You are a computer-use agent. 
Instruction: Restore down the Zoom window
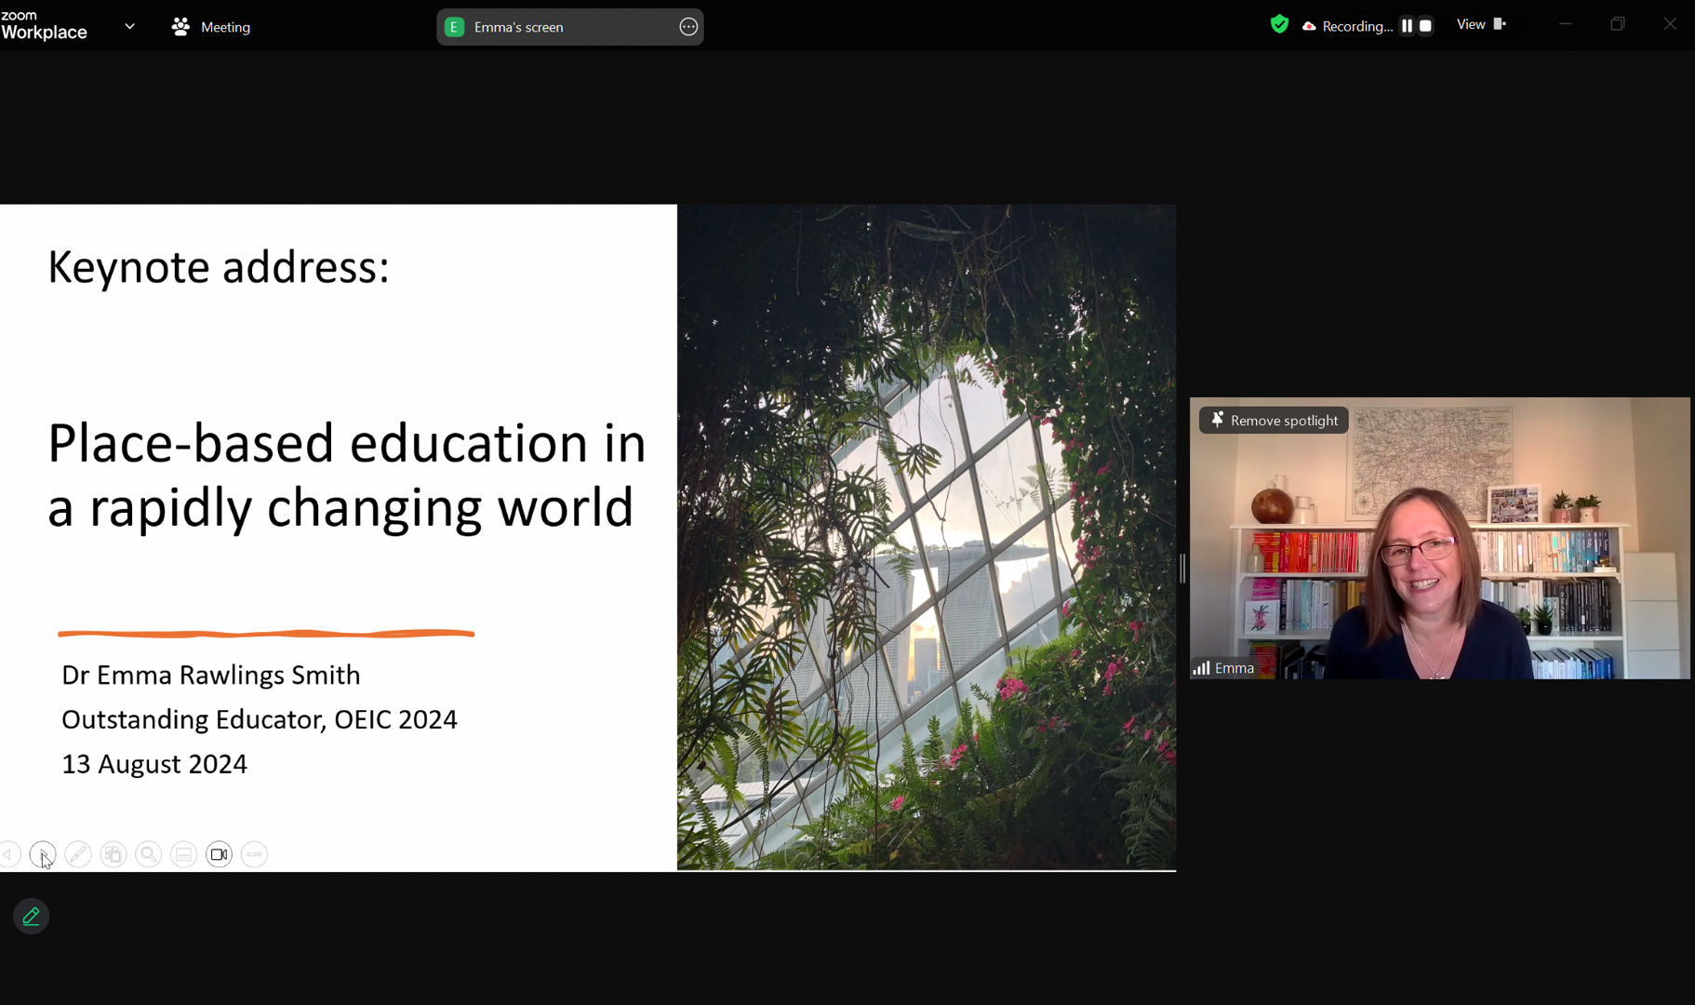[1618, 24]
